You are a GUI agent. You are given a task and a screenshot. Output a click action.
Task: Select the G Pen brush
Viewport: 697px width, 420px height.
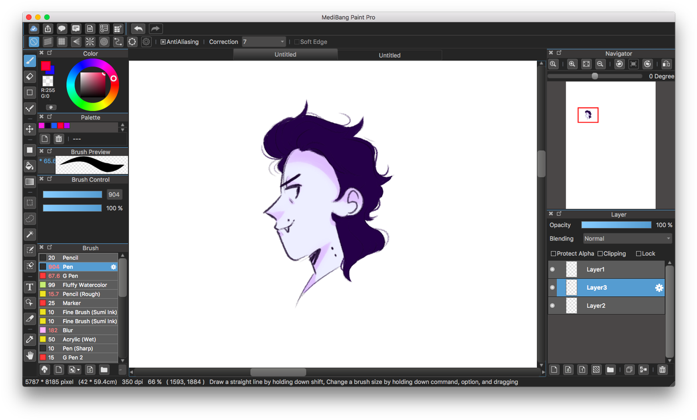pos(78,276)
